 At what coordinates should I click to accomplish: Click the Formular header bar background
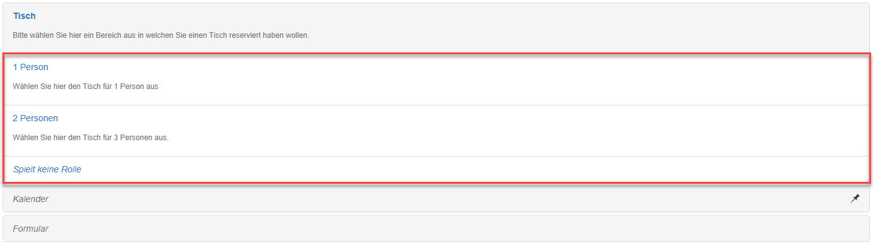436,229
